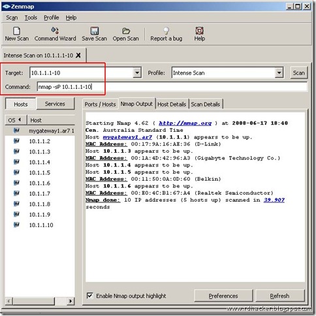Select host 10.1.1.9 in list
Image resolution: width=316 pixels, height=316 pixels.
pyautogui.click(x=40, y=215)
